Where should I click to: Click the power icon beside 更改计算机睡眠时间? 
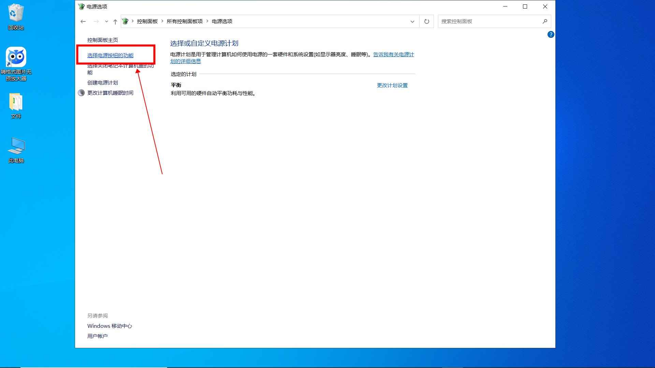tap(81, 92)
